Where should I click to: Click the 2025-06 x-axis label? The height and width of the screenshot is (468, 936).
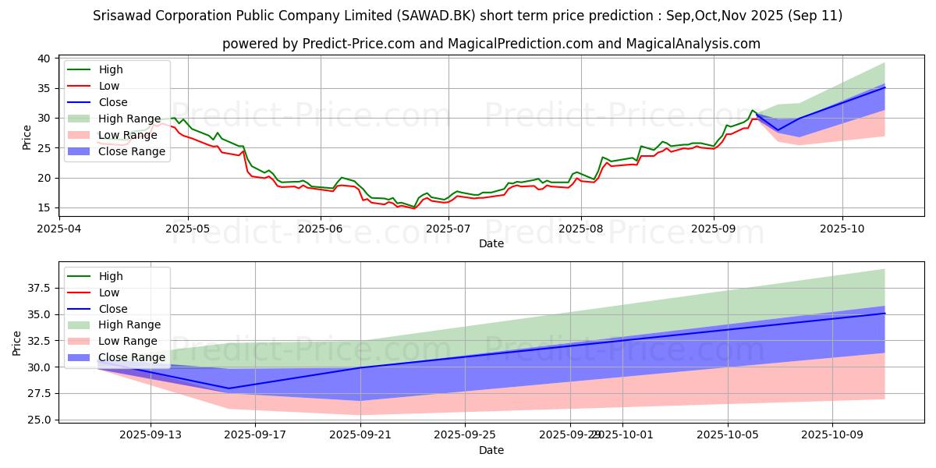tap(320, 229)
